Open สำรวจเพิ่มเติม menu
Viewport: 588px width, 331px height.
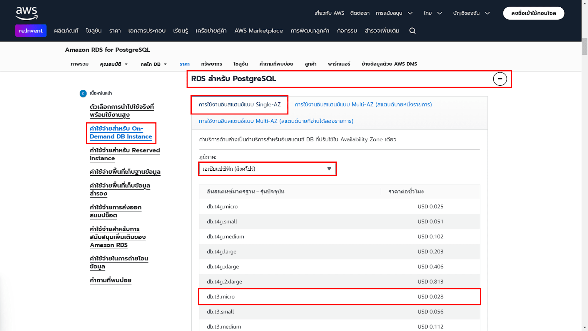(x=382, y=31)
